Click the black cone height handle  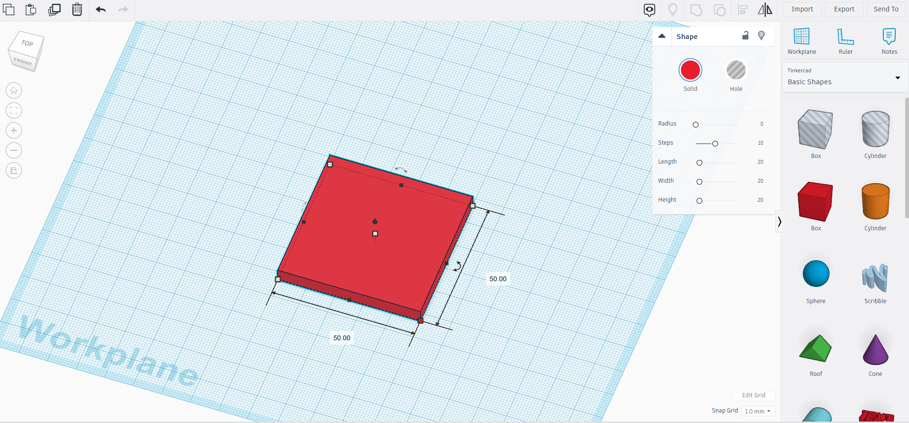pos(375,221)
